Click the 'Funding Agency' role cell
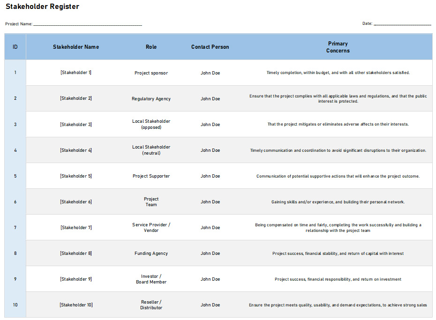436x320 pixels. 151,253
